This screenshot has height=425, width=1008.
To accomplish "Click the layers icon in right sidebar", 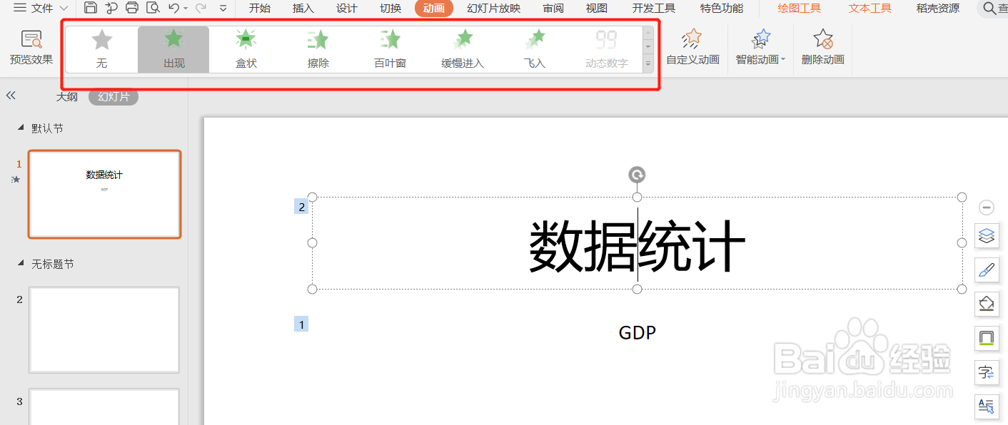I will 987,236.
